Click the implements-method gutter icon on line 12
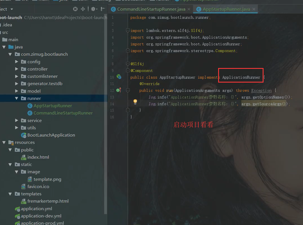This screenshot has width=303, height=225. pyautogui.click(x=119, y=90)
